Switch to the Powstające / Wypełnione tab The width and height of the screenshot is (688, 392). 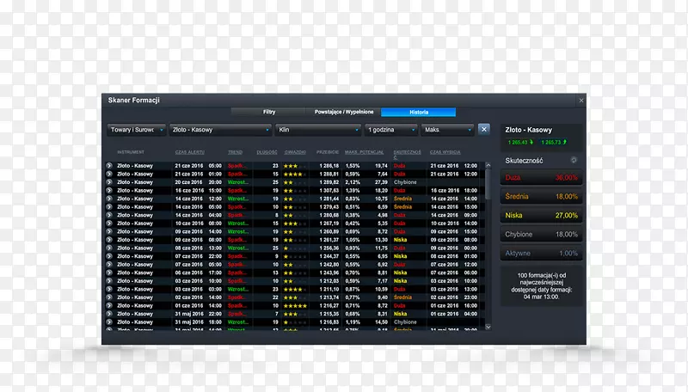point(343,112)
